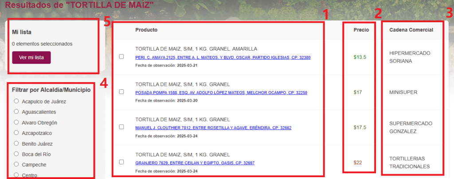
Task: Tick the checkbox for the Supermercado Gonzalez product
Action: point(121,127)
